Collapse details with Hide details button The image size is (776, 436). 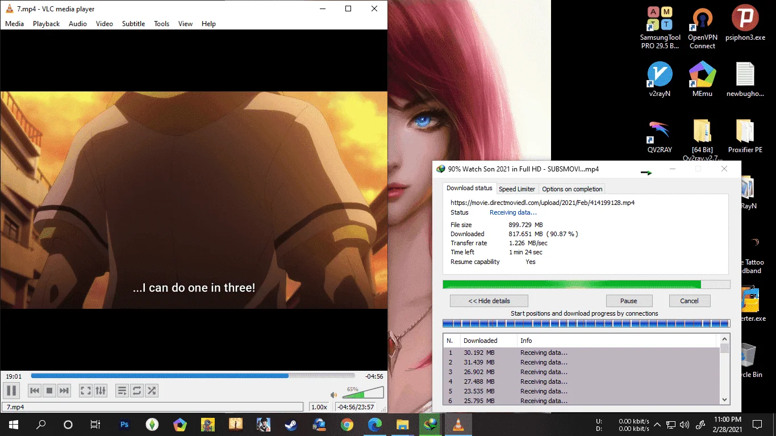coord(489,301)
